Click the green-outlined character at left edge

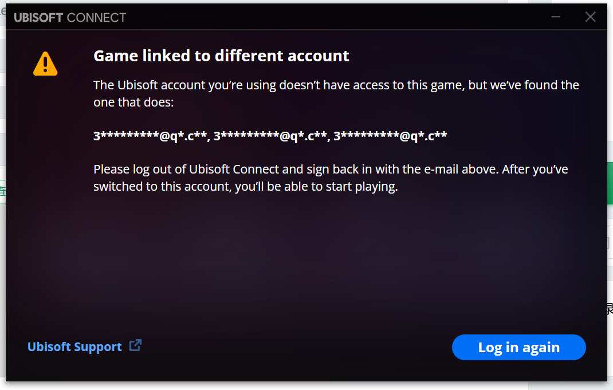[x=2, y=191]
